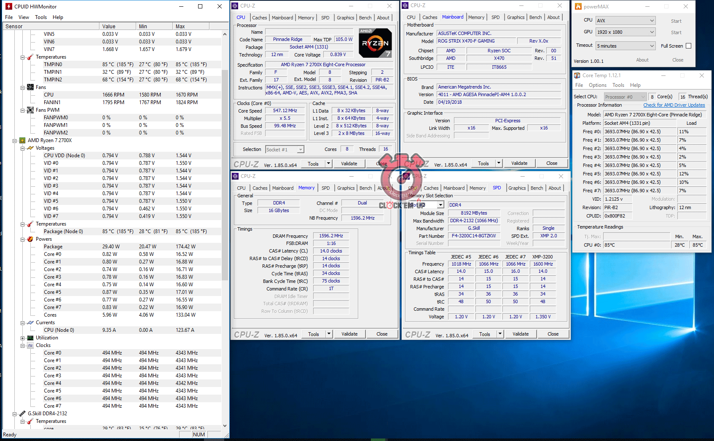Open the Options menu in Core Temp

(x=597, y=85)
